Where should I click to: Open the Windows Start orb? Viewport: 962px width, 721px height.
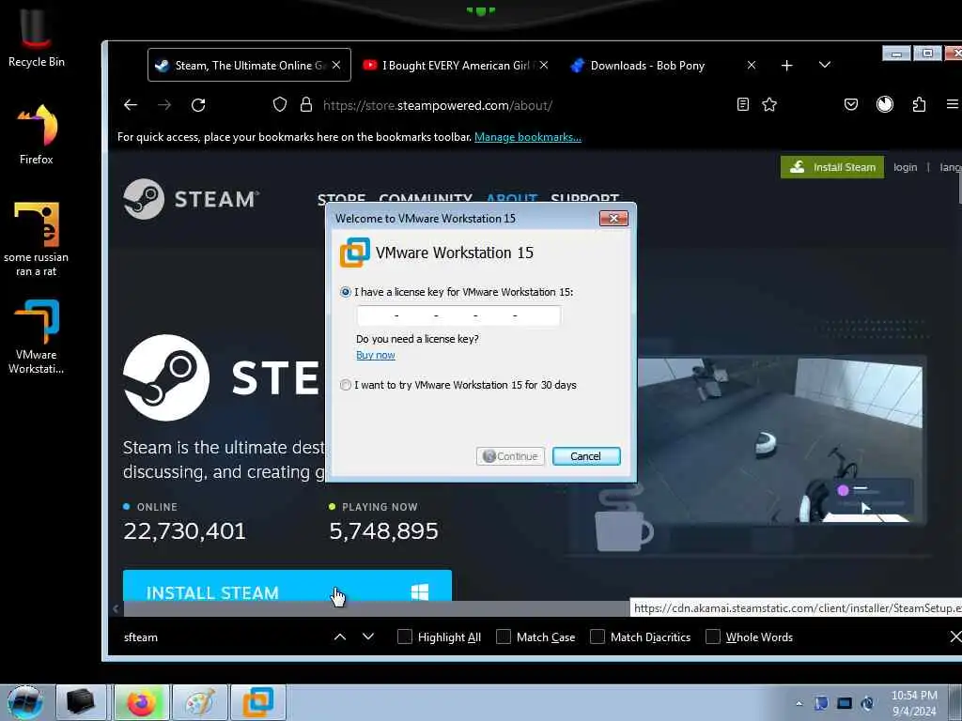pos(24,702)
